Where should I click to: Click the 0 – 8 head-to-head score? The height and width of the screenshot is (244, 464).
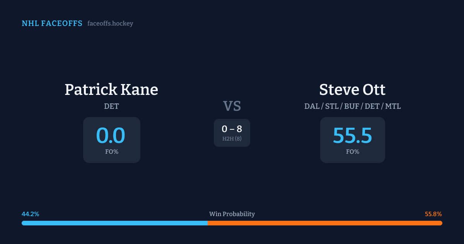[232, 129]
